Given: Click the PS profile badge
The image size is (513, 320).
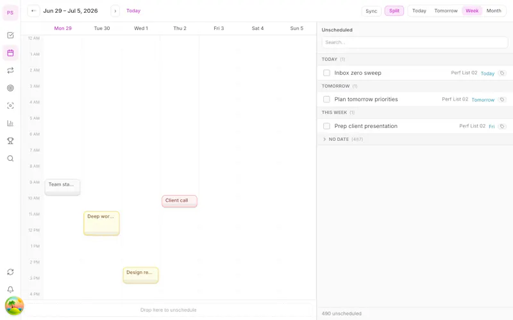Looking at the screenshot, I should (10, 13).
